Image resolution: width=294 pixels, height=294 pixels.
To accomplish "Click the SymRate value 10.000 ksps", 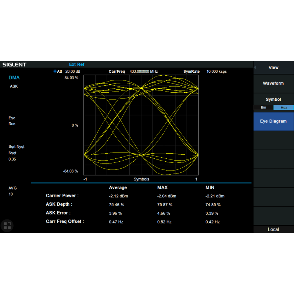I will (216, 71).
